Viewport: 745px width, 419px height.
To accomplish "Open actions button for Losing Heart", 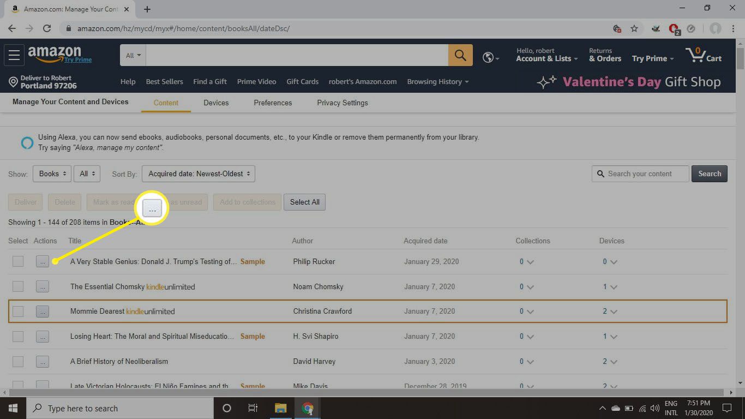I will (x=43, y=337).
